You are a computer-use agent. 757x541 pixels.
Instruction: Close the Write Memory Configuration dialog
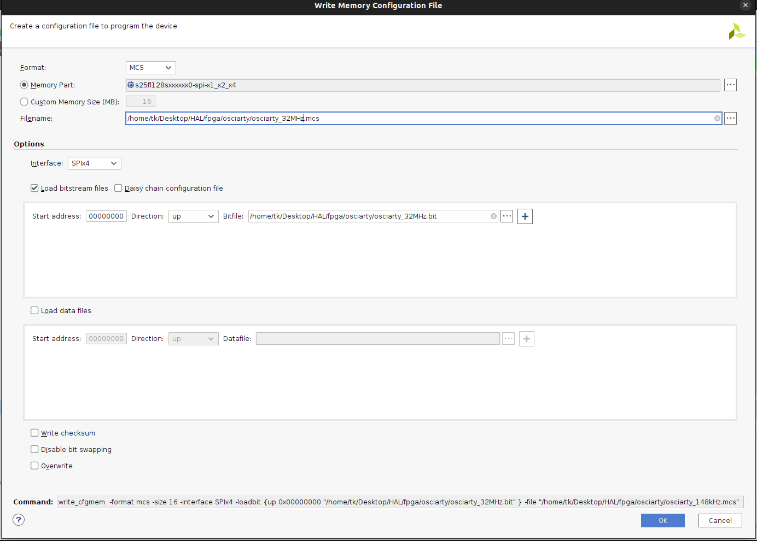coord(745,5)
